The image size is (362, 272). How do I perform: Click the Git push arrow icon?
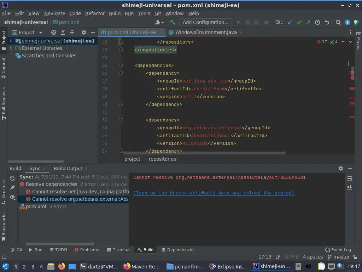308,22
